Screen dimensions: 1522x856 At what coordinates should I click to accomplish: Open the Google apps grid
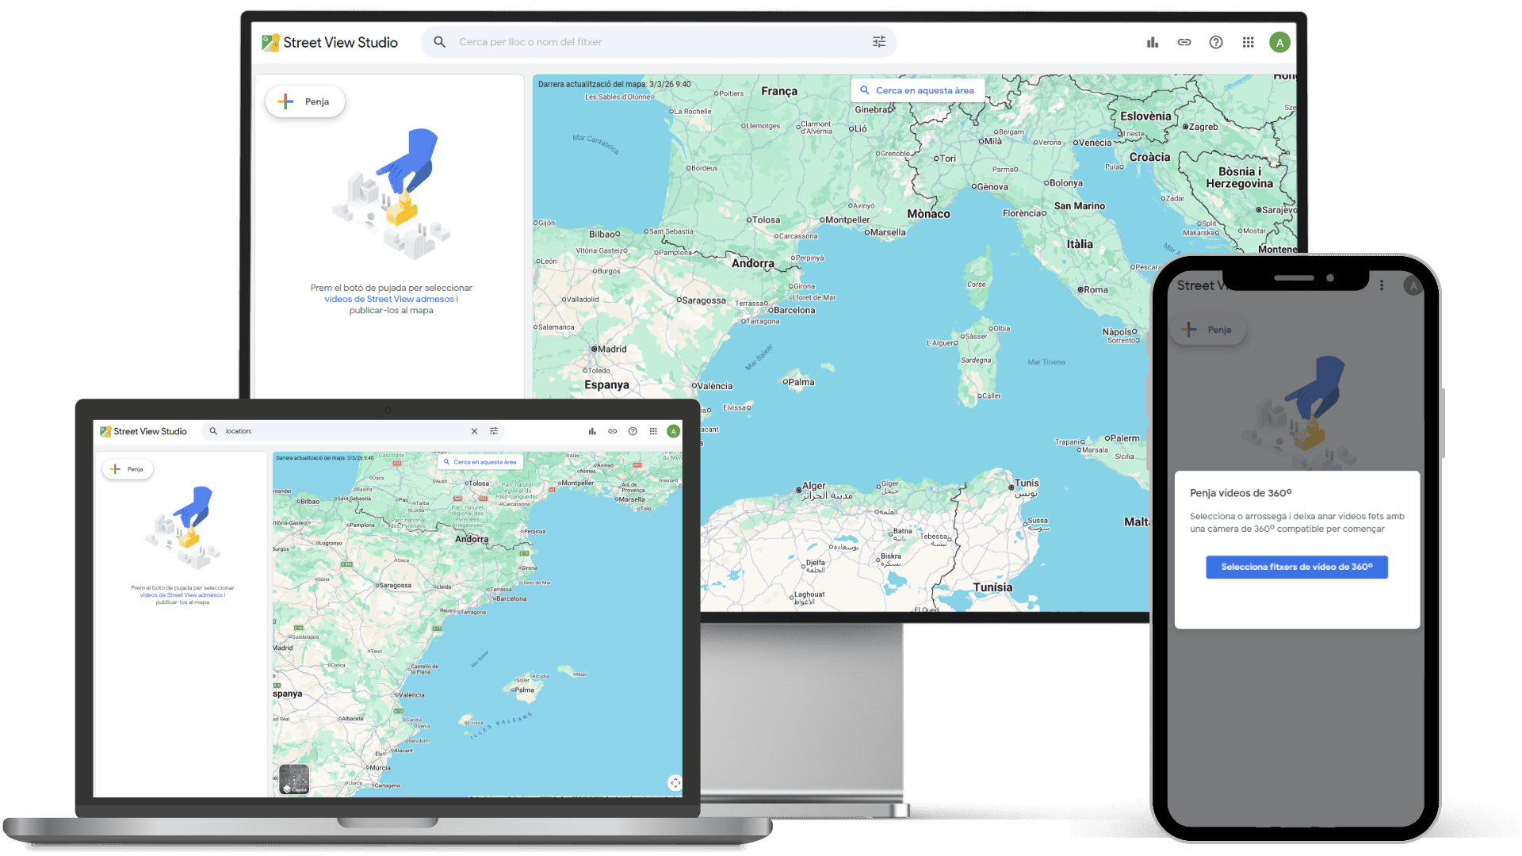point(1248,42)
